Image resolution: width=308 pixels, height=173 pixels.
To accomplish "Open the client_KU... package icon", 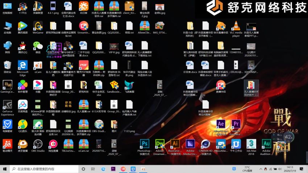I will [x=129, y=6].
